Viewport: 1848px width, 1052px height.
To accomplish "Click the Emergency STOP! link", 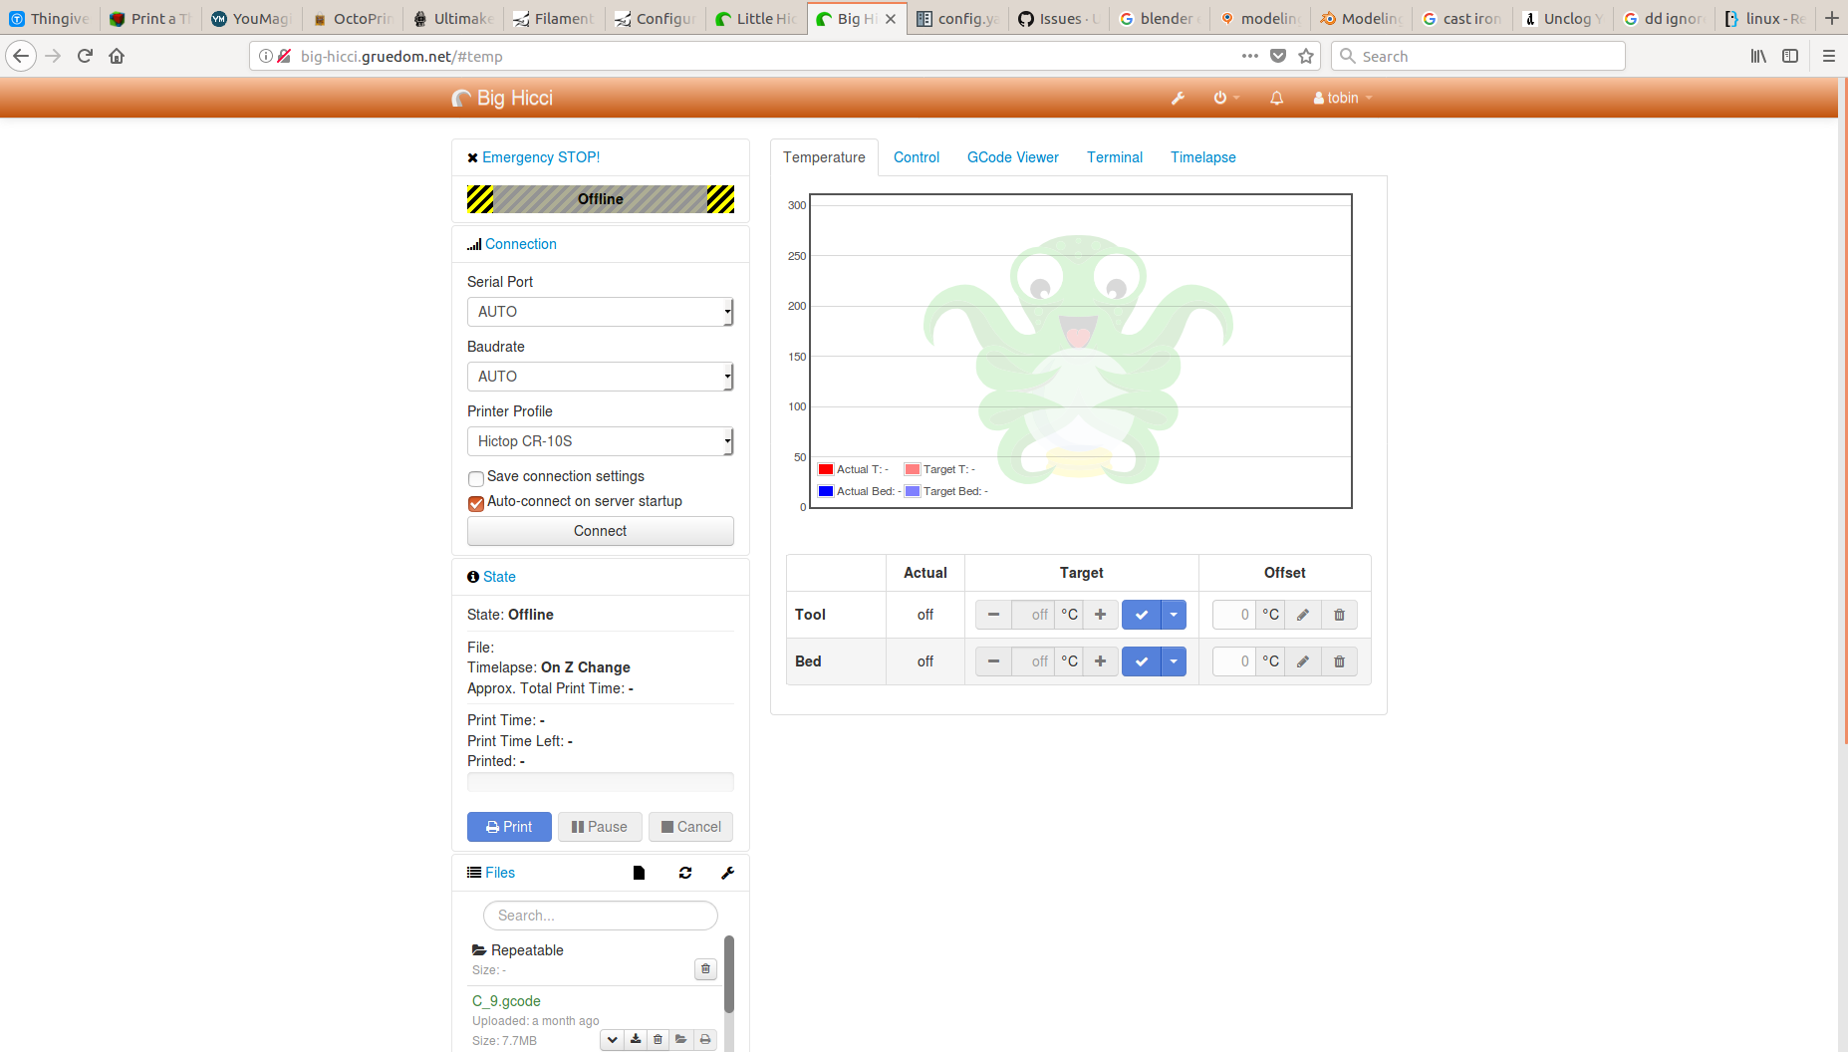I will (540, 157).
